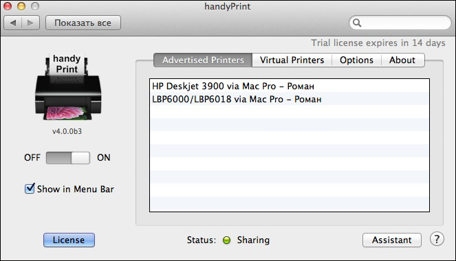The width and height of the screenshot is (456, 261).
Task: Go back with the left arrow button
Action: point(13,23)
